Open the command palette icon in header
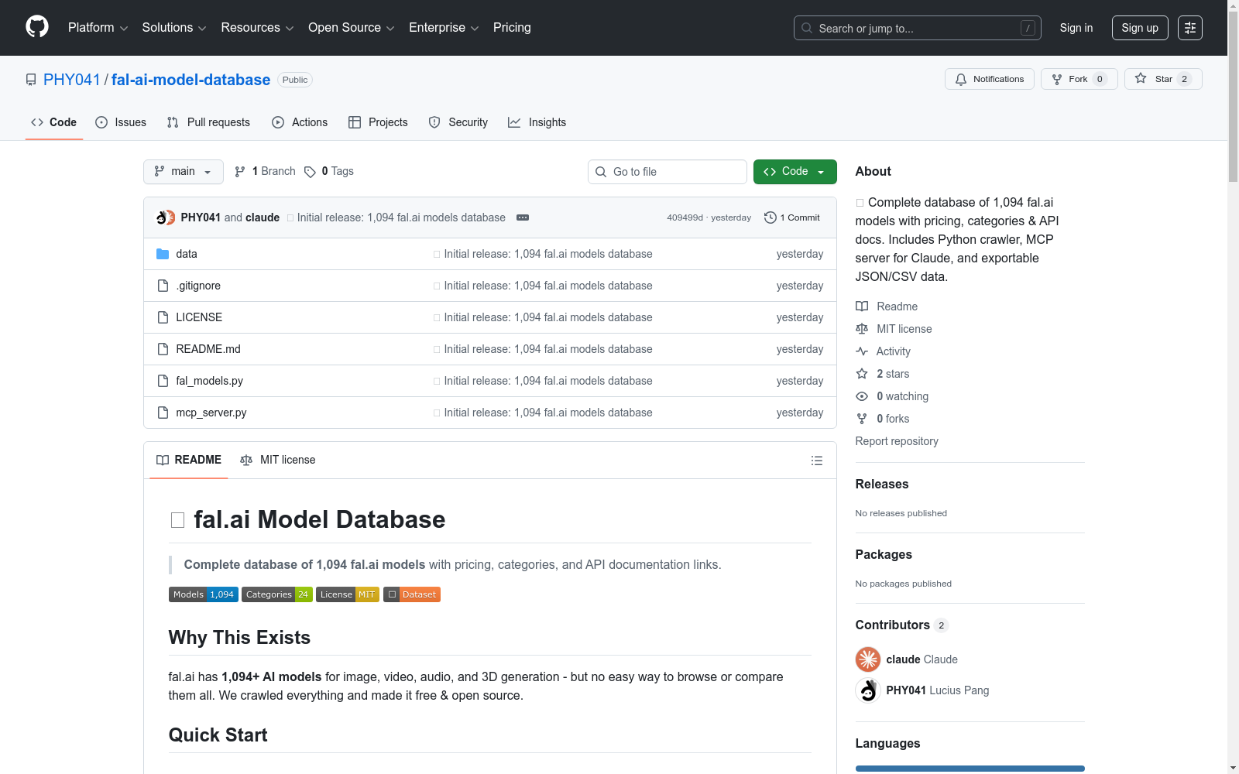The width and height of the screenshot is (1239, 774). [1190, 28]
